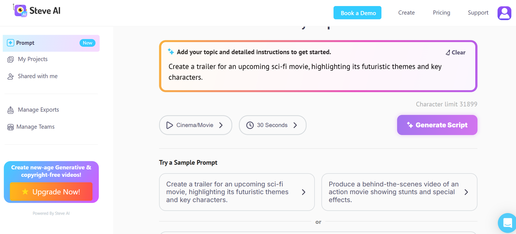The image size is (516, 234).
Task: Select the behind-the-scenes sample prompt arrow
Action: tap(466, 192)
